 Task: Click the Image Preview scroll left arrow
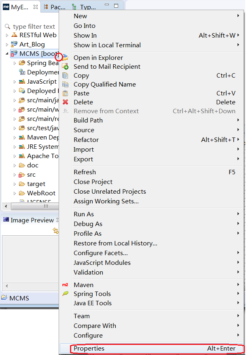coord(6,286)
